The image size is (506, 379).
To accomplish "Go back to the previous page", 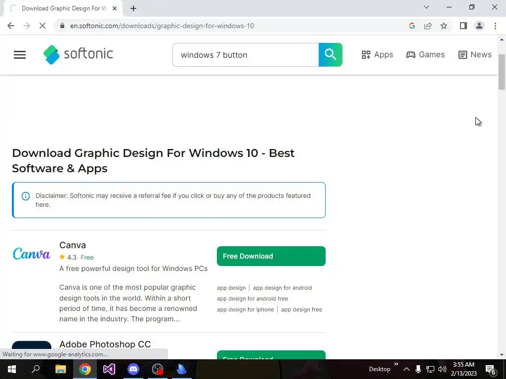I will point(11,26).
